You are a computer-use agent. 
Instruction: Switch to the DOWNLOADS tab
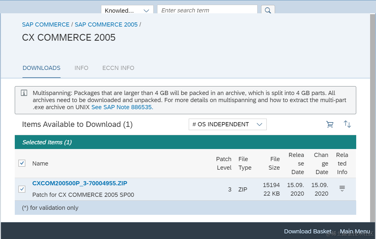coord(42,68)
